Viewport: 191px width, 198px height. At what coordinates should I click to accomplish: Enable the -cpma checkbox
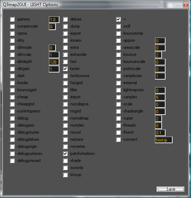[12, 34]
